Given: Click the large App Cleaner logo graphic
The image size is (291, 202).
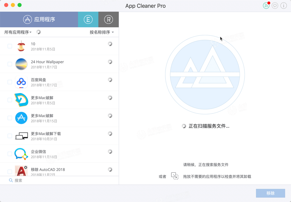Looking at the screenshot, I should coord(205,75).
